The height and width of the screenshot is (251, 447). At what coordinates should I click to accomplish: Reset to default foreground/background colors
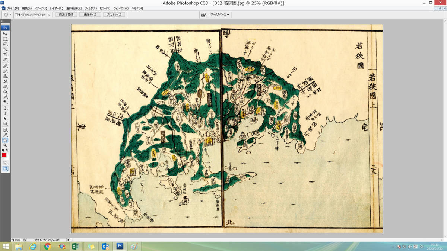pos(3,151)
